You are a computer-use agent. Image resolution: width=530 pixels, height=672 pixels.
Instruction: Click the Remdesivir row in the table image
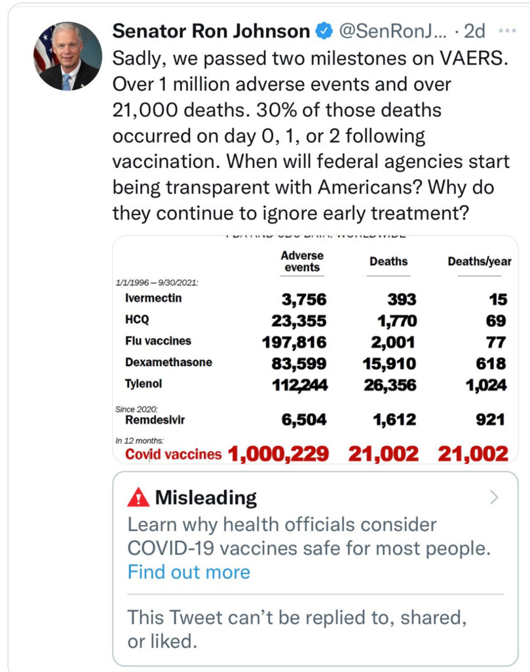(x=155, y=420)
